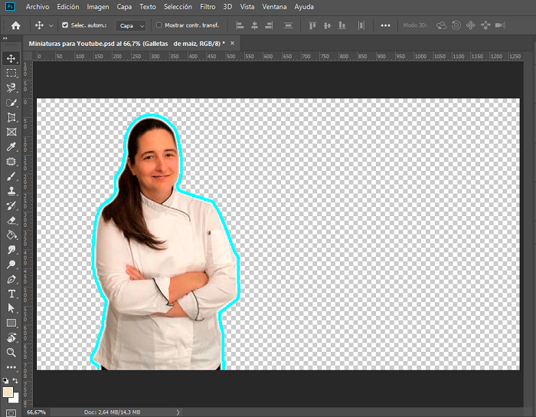Select the Rotate View tool
The height and width of the screenshot is (417, 536).
[x=11, y=338]
